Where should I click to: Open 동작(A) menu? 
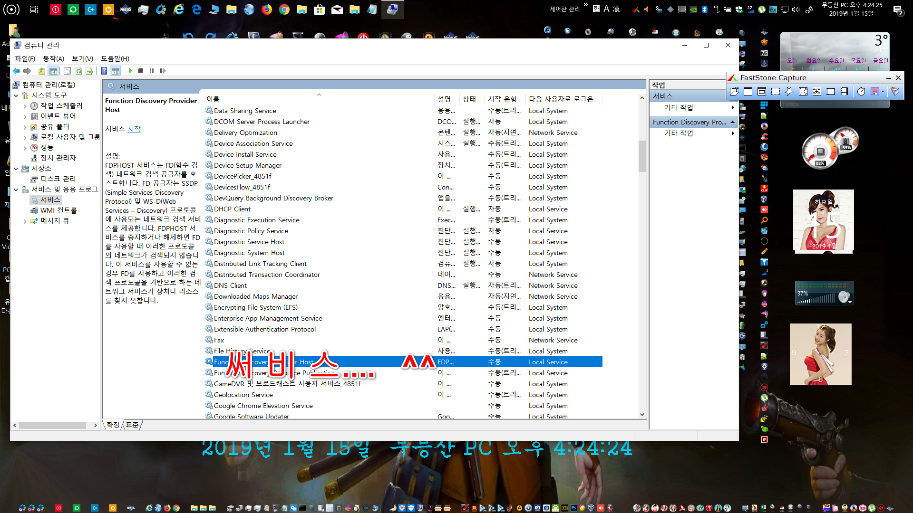[x=53, y=58]
